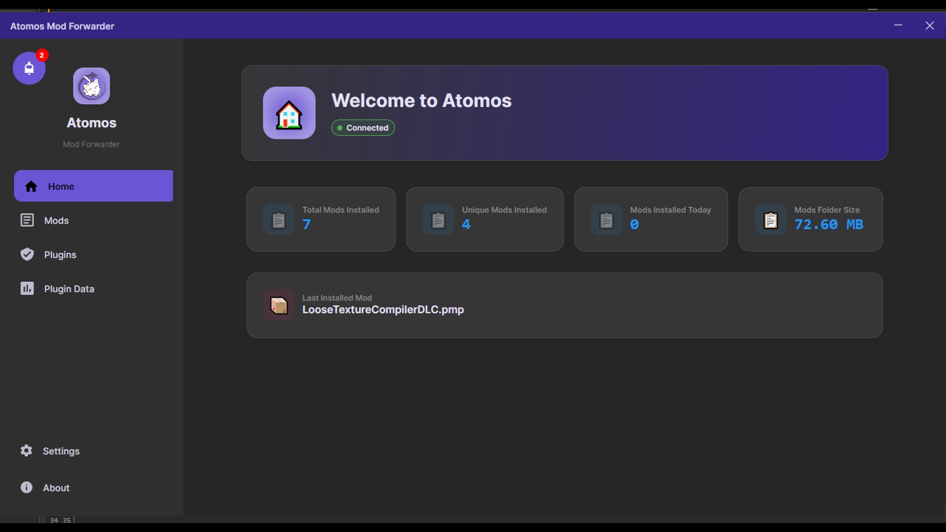946x532 pixels.
Task: Click the Mods Installed Today value 0
Action: coord(635,225)
